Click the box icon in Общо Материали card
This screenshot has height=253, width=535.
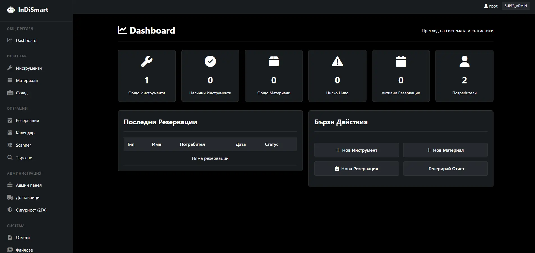[x=274, y=61]
